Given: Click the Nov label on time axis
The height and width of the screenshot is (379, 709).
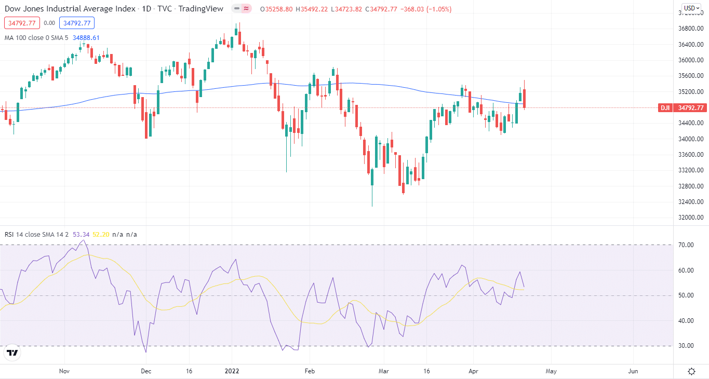Looking at the screenshot, I should point(64,371).
